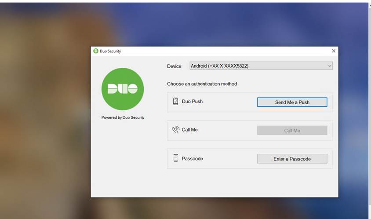This screenshot has width=371, height=219.
Task: Select the Duo Push method label
Action: [192, 102]
